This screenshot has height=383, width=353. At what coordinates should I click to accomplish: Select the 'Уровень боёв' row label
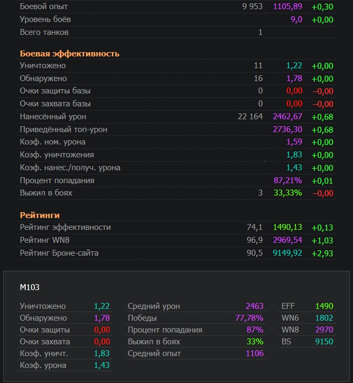click(45, 19)
